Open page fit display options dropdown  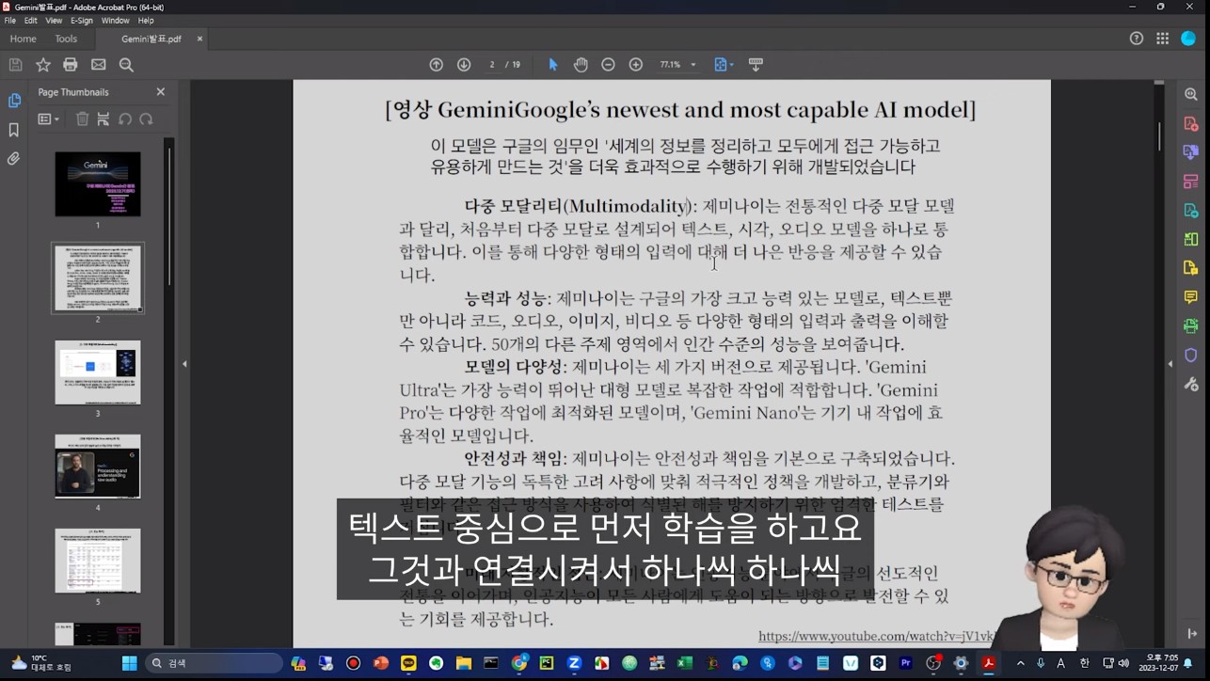tap(724, 65)
